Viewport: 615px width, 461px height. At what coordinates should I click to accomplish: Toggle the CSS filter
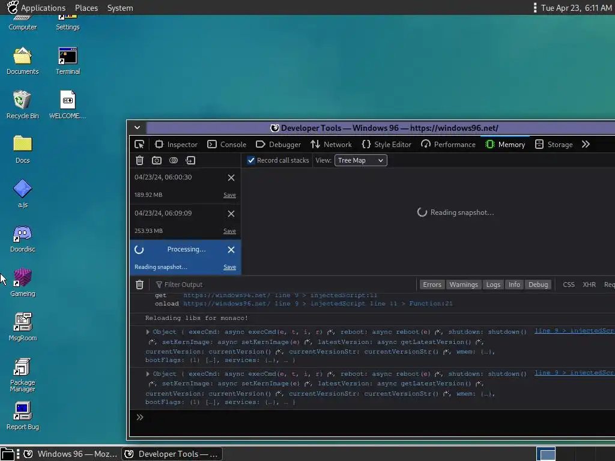pos(569,285)
